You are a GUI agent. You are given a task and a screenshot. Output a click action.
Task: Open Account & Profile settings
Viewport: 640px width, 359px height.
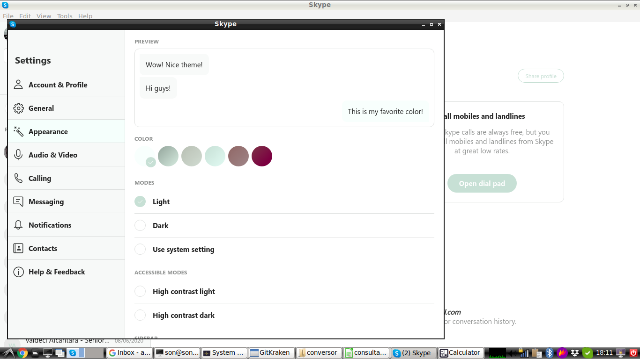[x=66, y=85]
